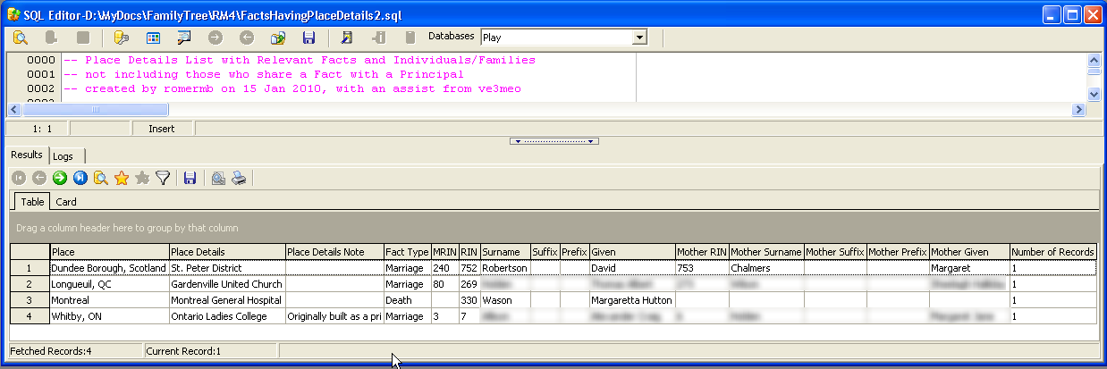1107x369 pixels.
Task: Click the 'Whitby, ON' place cell
Action: point(109,316)
